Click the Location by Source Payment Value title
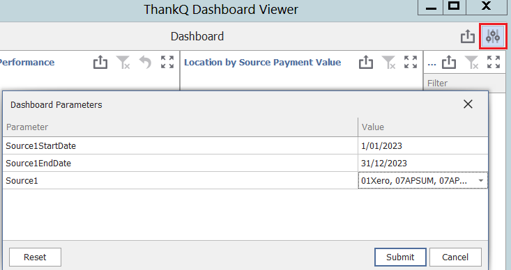Screen dimensions: 511x270 coord(262,62)
